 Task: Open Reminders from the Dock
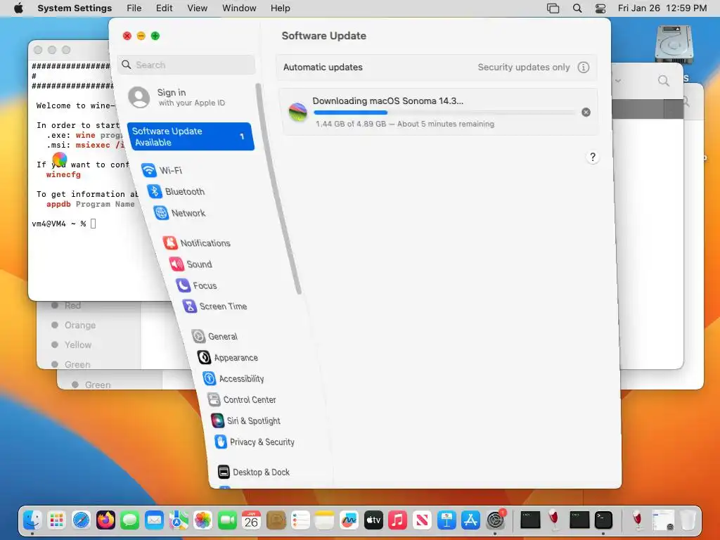coord(300,520)
